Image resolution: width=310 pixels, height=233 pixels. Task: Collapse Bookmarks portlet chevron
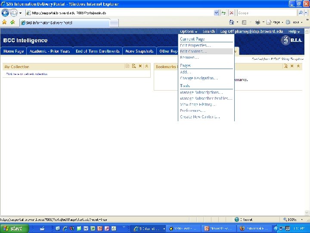[298, 66]
